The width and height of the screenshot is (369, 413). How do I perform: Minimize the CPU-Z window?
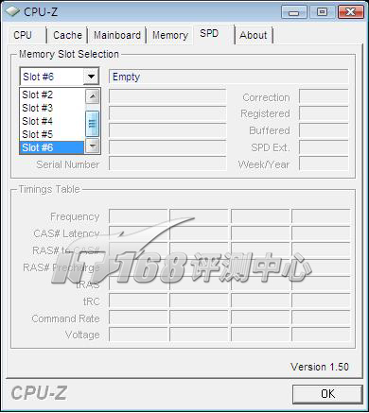click(x=294, y=12)
